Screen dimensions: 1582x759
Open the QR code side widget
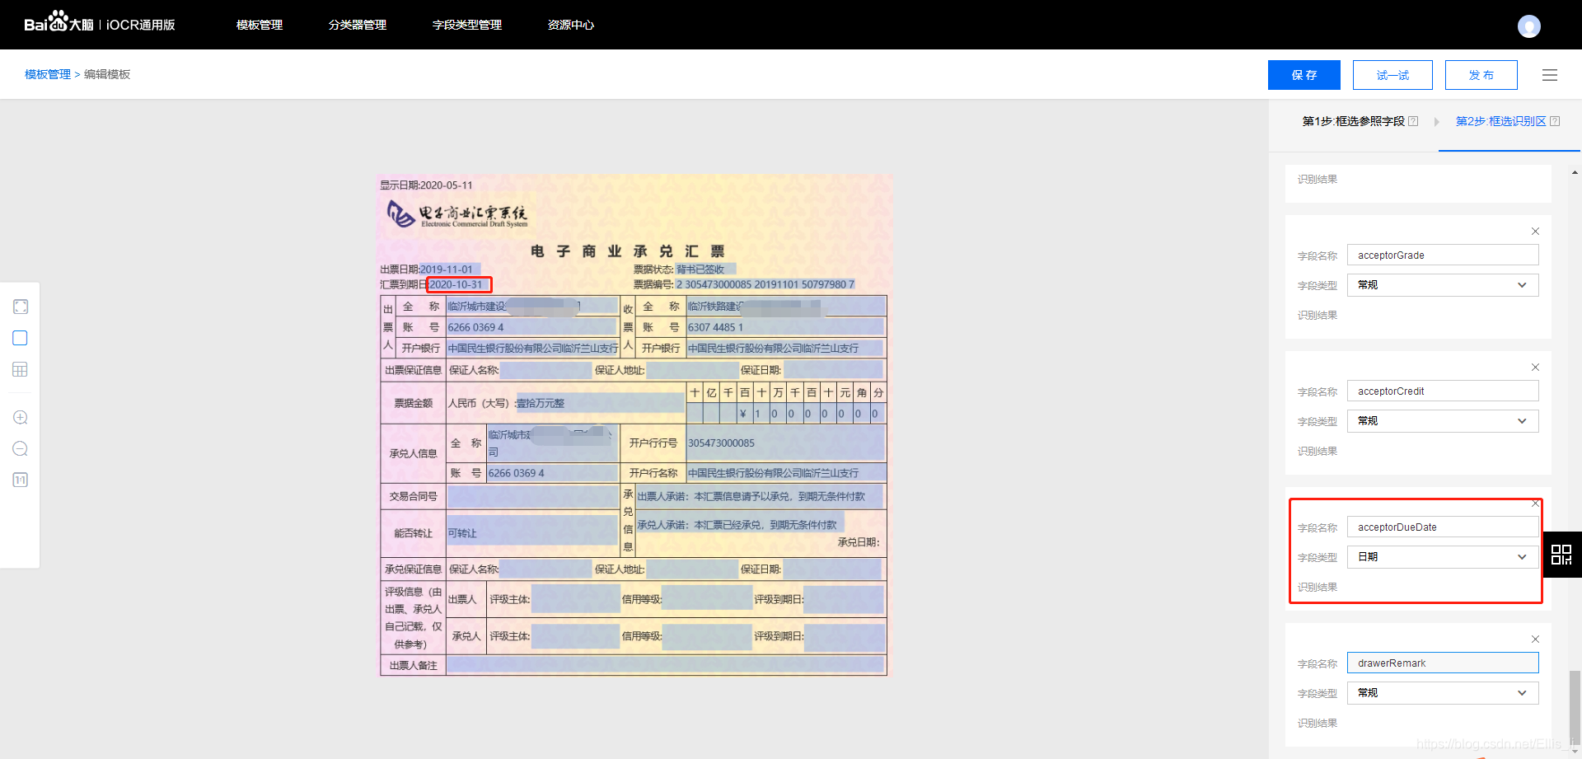click(x=1561, y=555)
